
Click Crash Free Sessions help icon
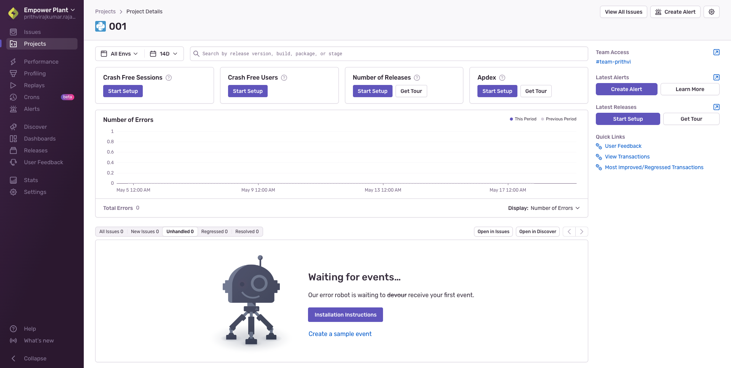pos(169,78)
